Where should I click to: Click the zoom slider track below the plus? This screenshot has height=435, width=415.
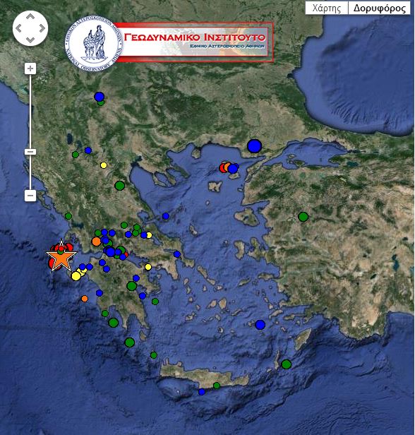(x=30, y=111)
